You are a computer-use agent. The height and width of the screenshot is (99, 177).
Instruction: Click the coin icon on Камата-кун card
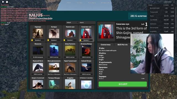click(x=64, y=40)
